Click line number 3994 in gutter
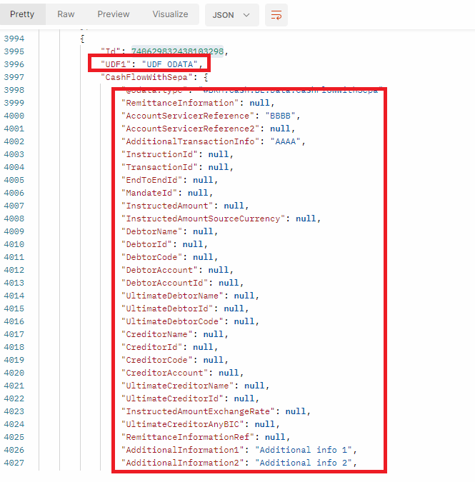 pos(14,39)
